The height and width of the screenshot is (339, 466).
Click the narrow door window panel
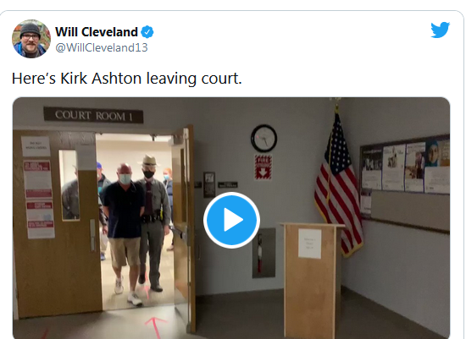click(x=69, y=185)
